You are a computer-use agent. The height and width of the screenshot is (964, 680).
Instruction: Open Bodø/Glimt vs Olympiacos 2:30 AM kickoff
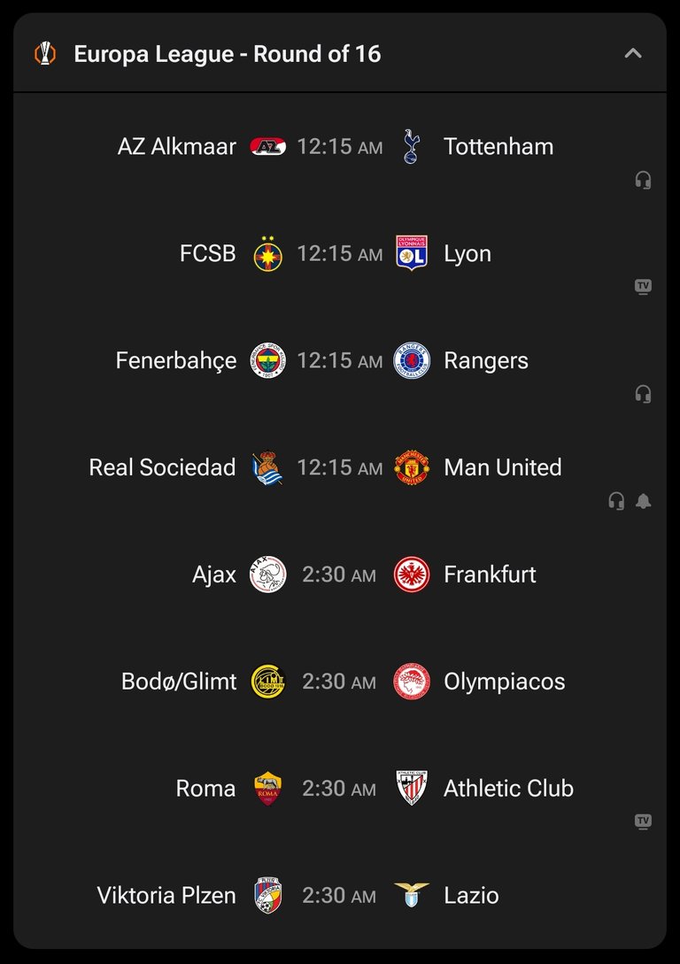pos(339,682)
